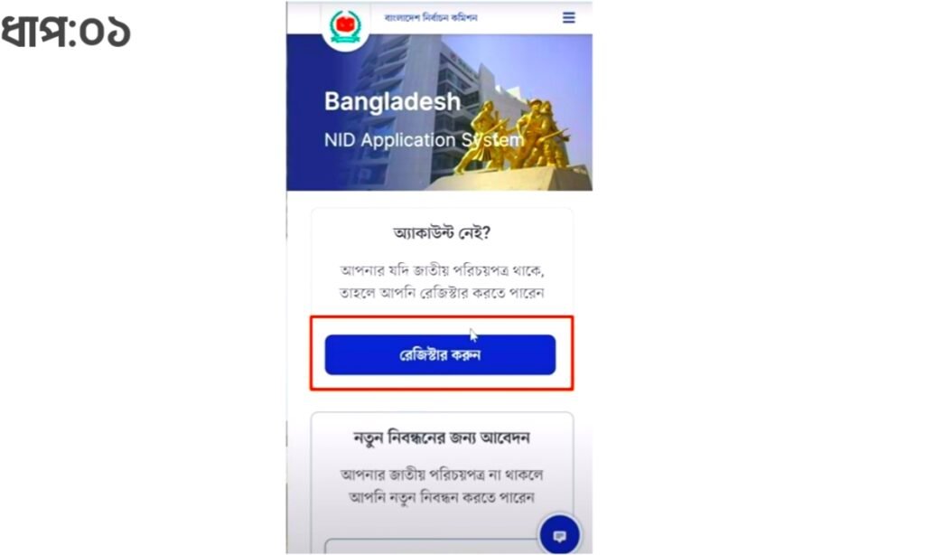Click the Election Commission logo emblem
The image size is (925, 555).
pyautogui.click(x=345, y=27)
